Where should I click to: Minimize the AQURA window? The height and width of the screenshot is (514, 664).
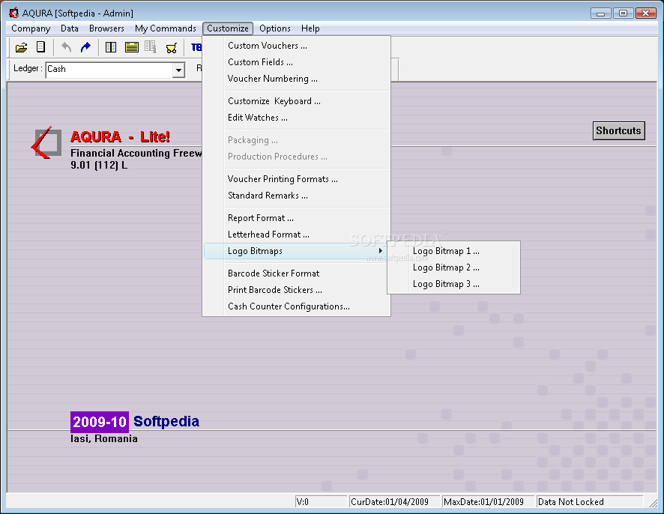pyautogui.click(x=600, y=13)
